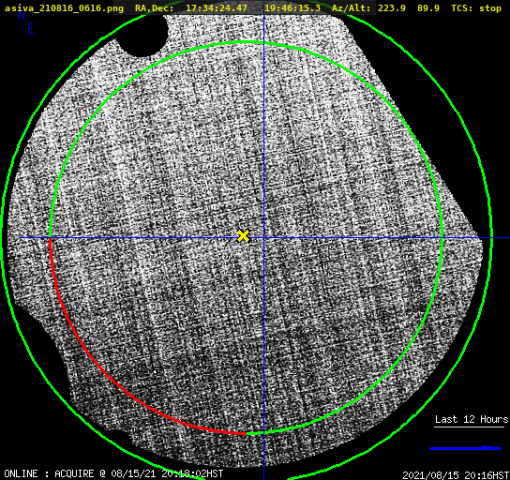Click the TCS: stop status text
Viewport: 510px width, 480px height.
click(x=476, y=8)
